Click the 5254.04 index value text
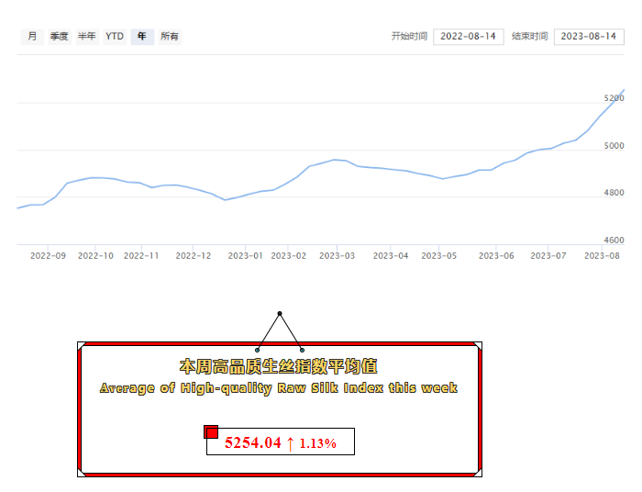Image resolution: width=642 pixels, height=492 pixels. (x=252, y=443)
